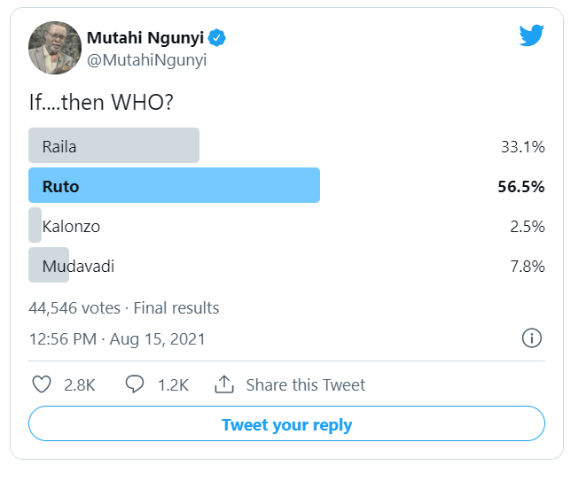Click the 1.2K replies count
The image size is (586, 481).
174,385
